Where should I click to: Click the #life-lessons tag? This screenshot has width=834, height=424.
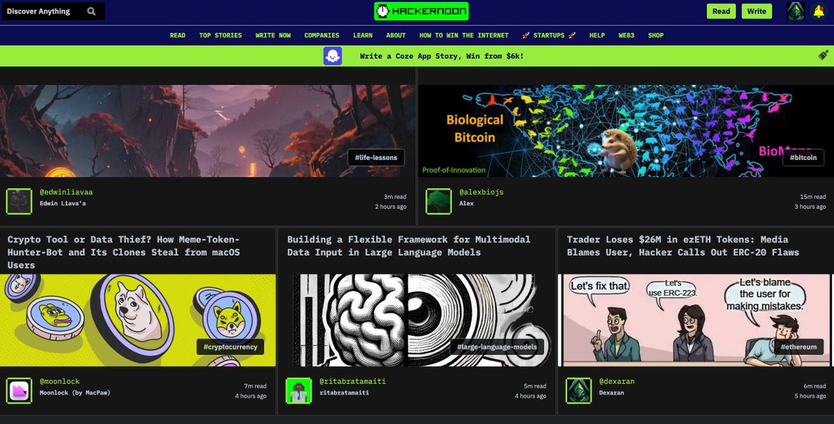click(376, 158)
